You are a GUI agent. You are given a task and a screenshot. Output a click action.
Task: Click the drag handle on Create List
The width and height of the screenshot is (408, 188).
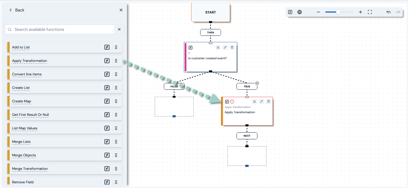tap(116, 88)
